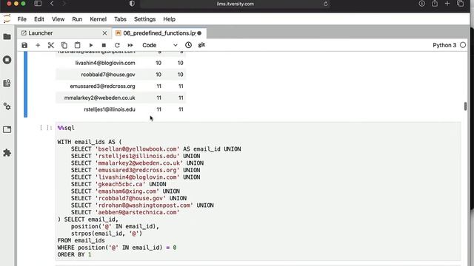Viewport: 474px width, 266px height.
Task: Select the rcobbald7@house.gov output row
Action: tap(121, 75)
